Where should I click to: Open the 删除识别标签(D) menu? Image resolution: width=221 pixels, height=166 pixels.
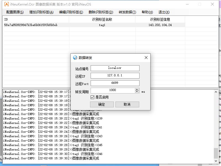click(101, 12)
